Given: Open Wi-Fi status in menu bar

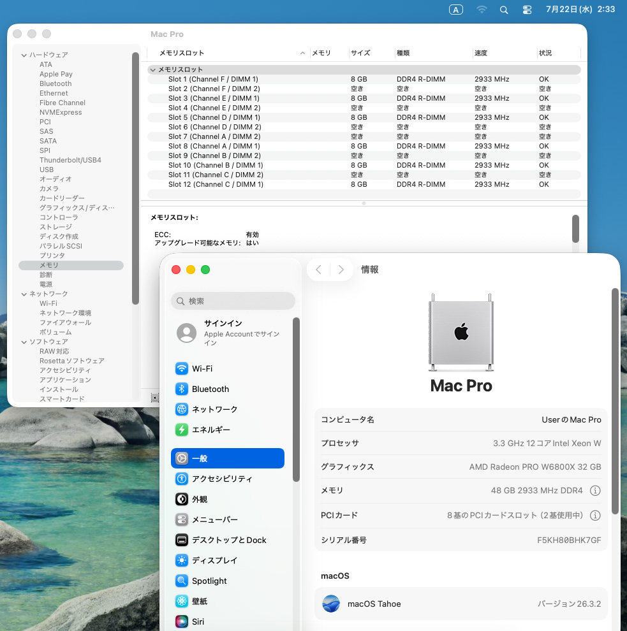Looking at the screenshot, I should click(x=482, y=10).
